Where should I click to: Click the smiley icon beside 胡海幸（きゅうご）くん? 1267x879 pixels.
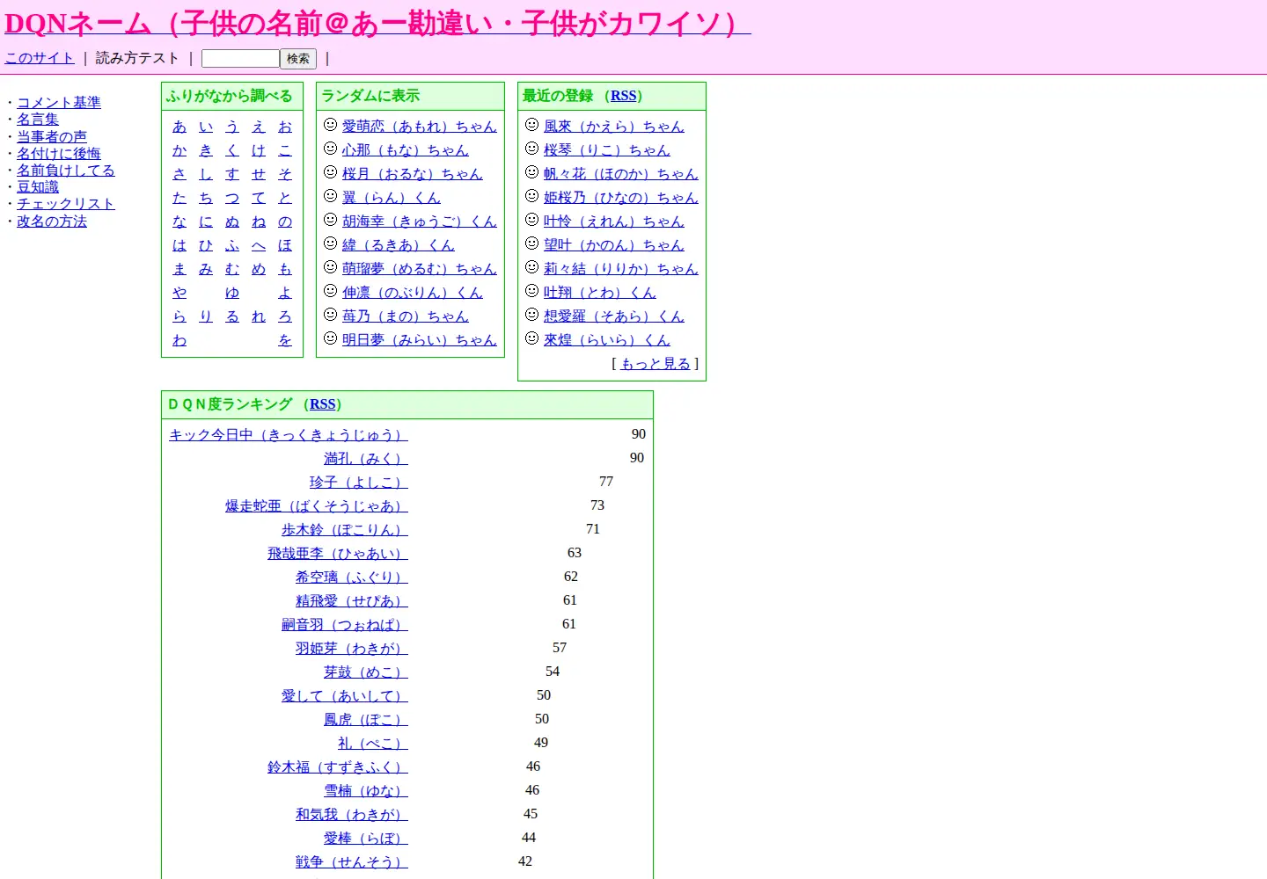click(x=330, y=220)
